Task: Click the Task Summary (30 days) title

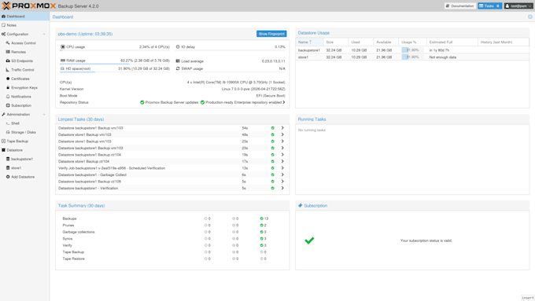Action: click(x=81, y=206)
